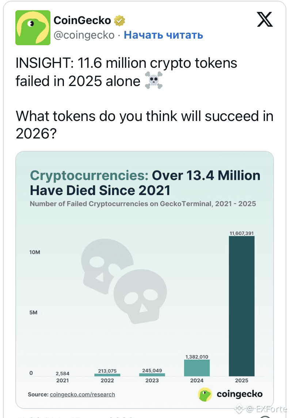Image resolution: width=290 pixels, height=418 pixels.
Task: Click the CoinGecko display name
Action: tap(82, 20)
